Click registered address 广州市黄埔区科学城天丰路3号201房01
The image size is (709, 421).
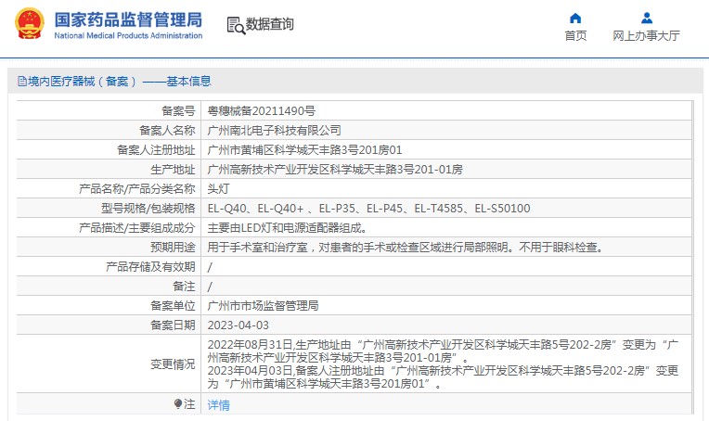point(304,149)
